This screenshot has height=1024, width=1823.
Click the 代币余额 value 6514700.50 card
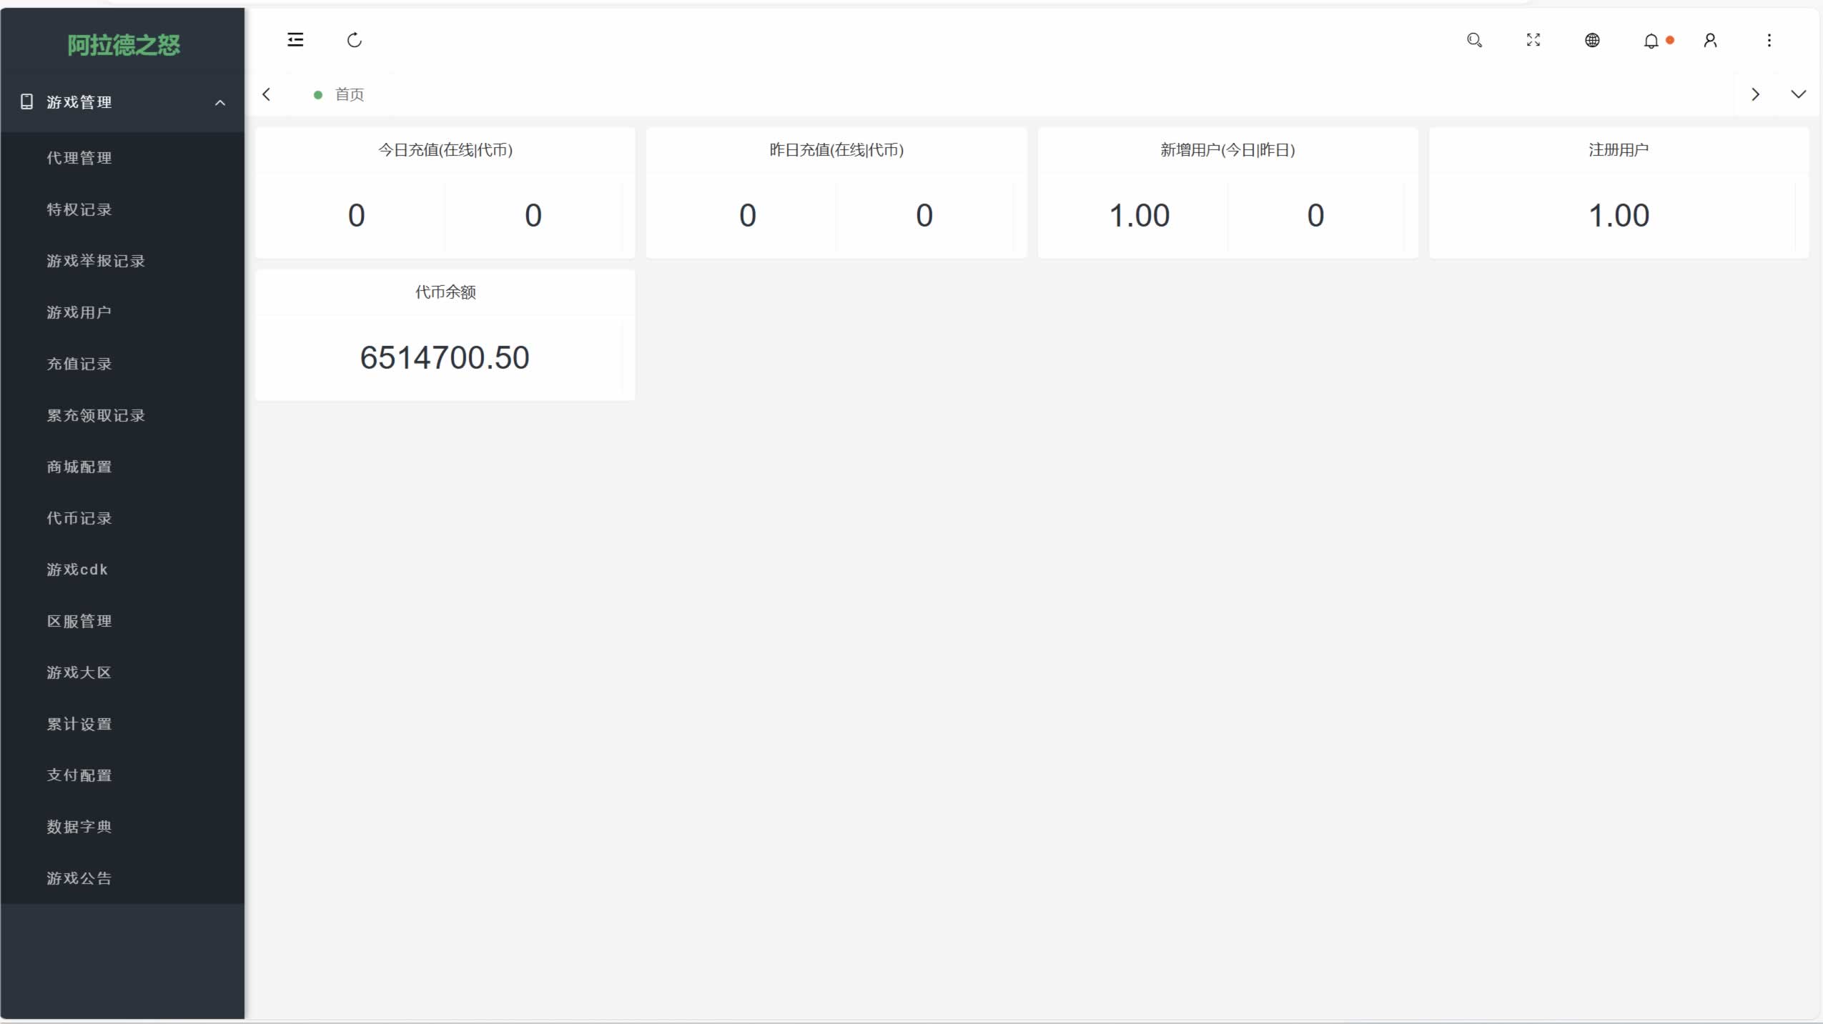tap(445, 357)
